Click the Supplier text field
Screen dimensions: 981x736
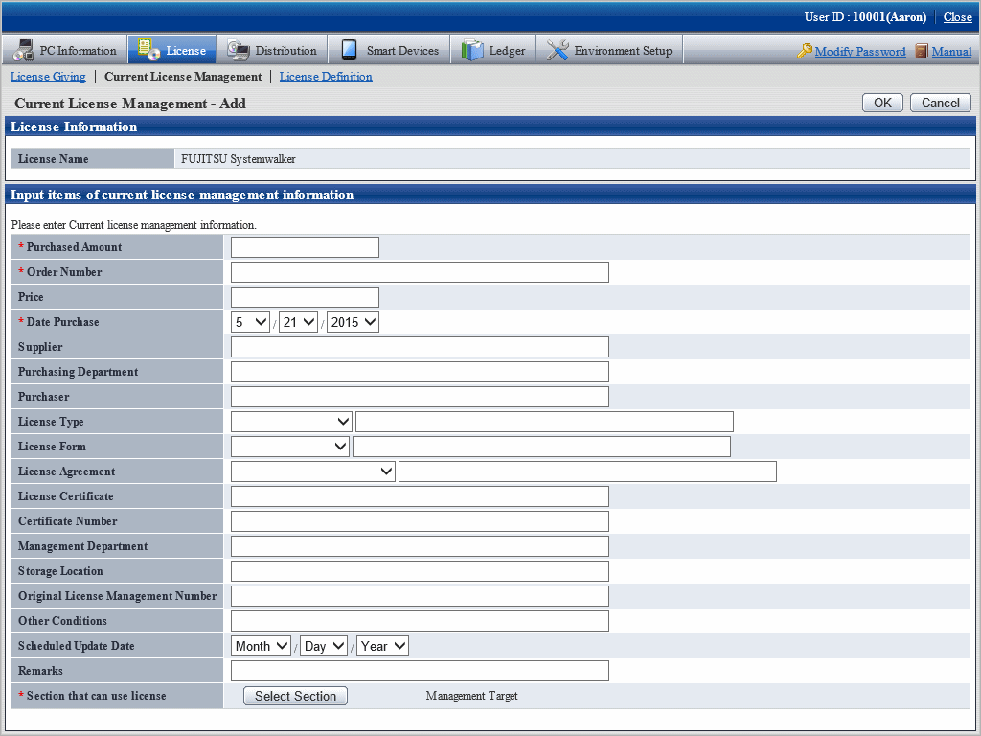(420, 347)
